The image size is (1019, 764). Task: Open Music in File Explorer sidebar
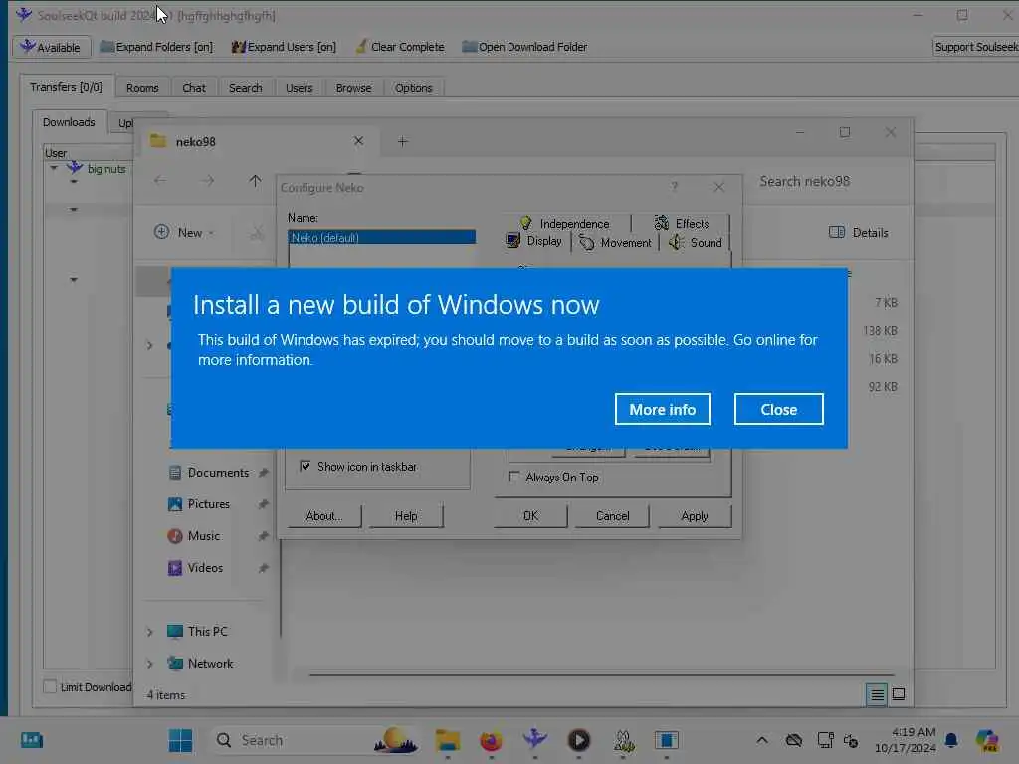(203, 536)
